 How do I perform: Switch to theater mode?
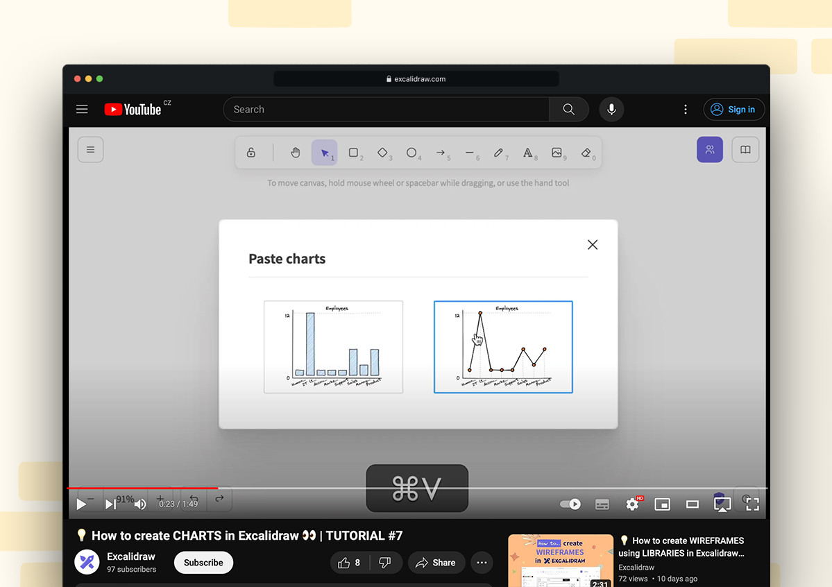click(x=692, y=504)
